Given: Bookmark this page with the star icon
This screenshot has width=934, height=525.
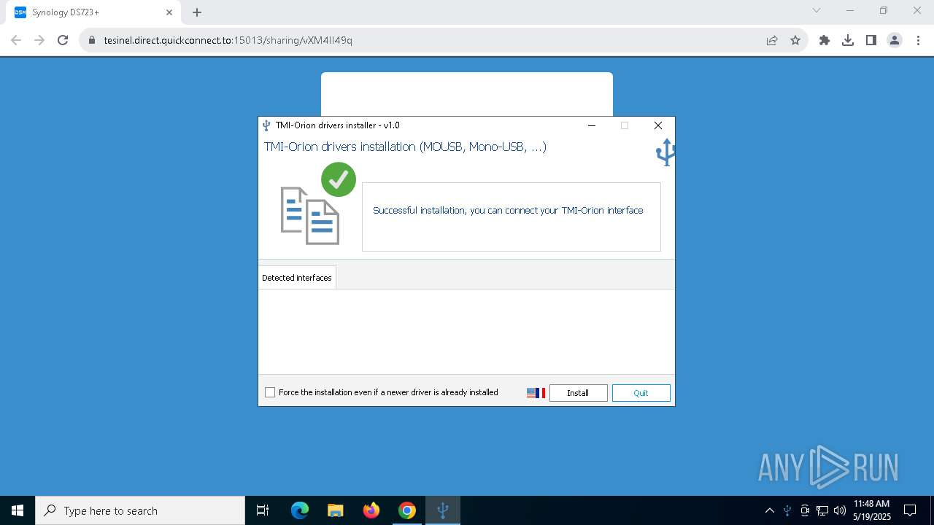Looking at the screenshot, I should point(795,40).
